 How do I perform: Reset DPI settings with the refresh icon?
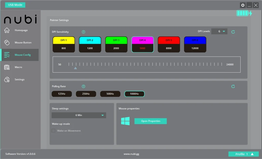point(233,32)
